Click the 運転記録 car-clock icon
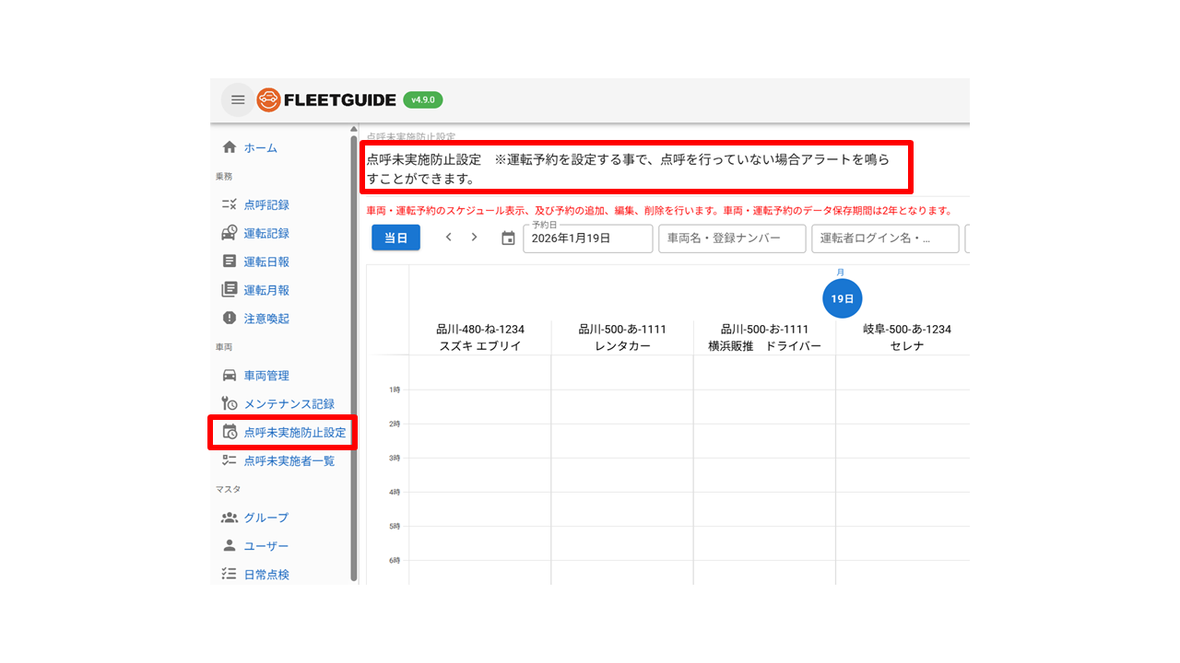 (x=230, y=233)
